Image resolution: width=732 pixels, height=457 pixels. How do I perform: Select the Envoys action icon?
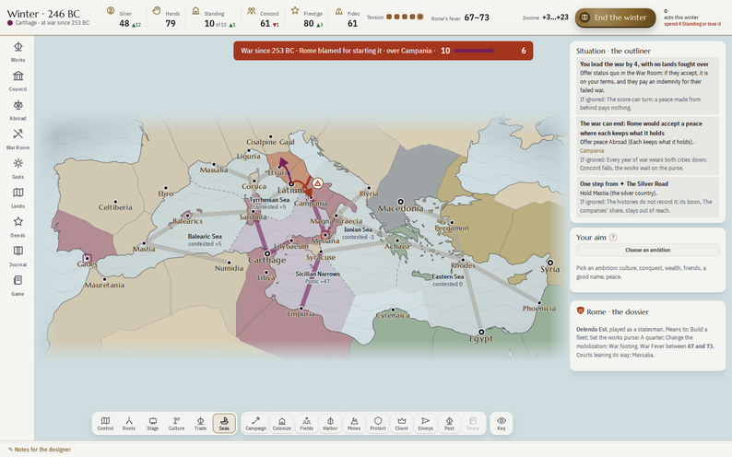tap(425, 424)
